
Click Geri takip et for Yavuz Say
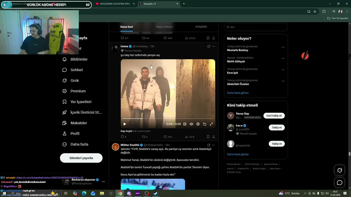click(x=274, y=116)
